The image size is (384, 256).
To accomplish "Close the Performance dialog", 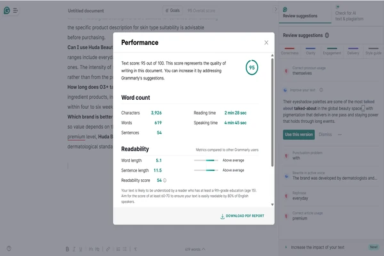I will coord(266,43).
